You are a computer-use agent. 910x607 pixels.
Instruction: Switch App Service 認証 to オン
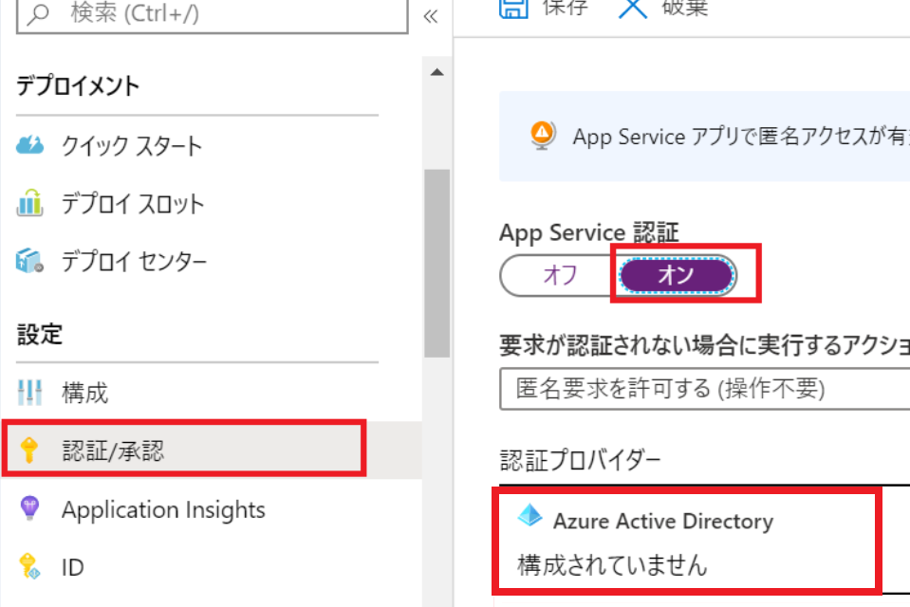click(677, 274)
